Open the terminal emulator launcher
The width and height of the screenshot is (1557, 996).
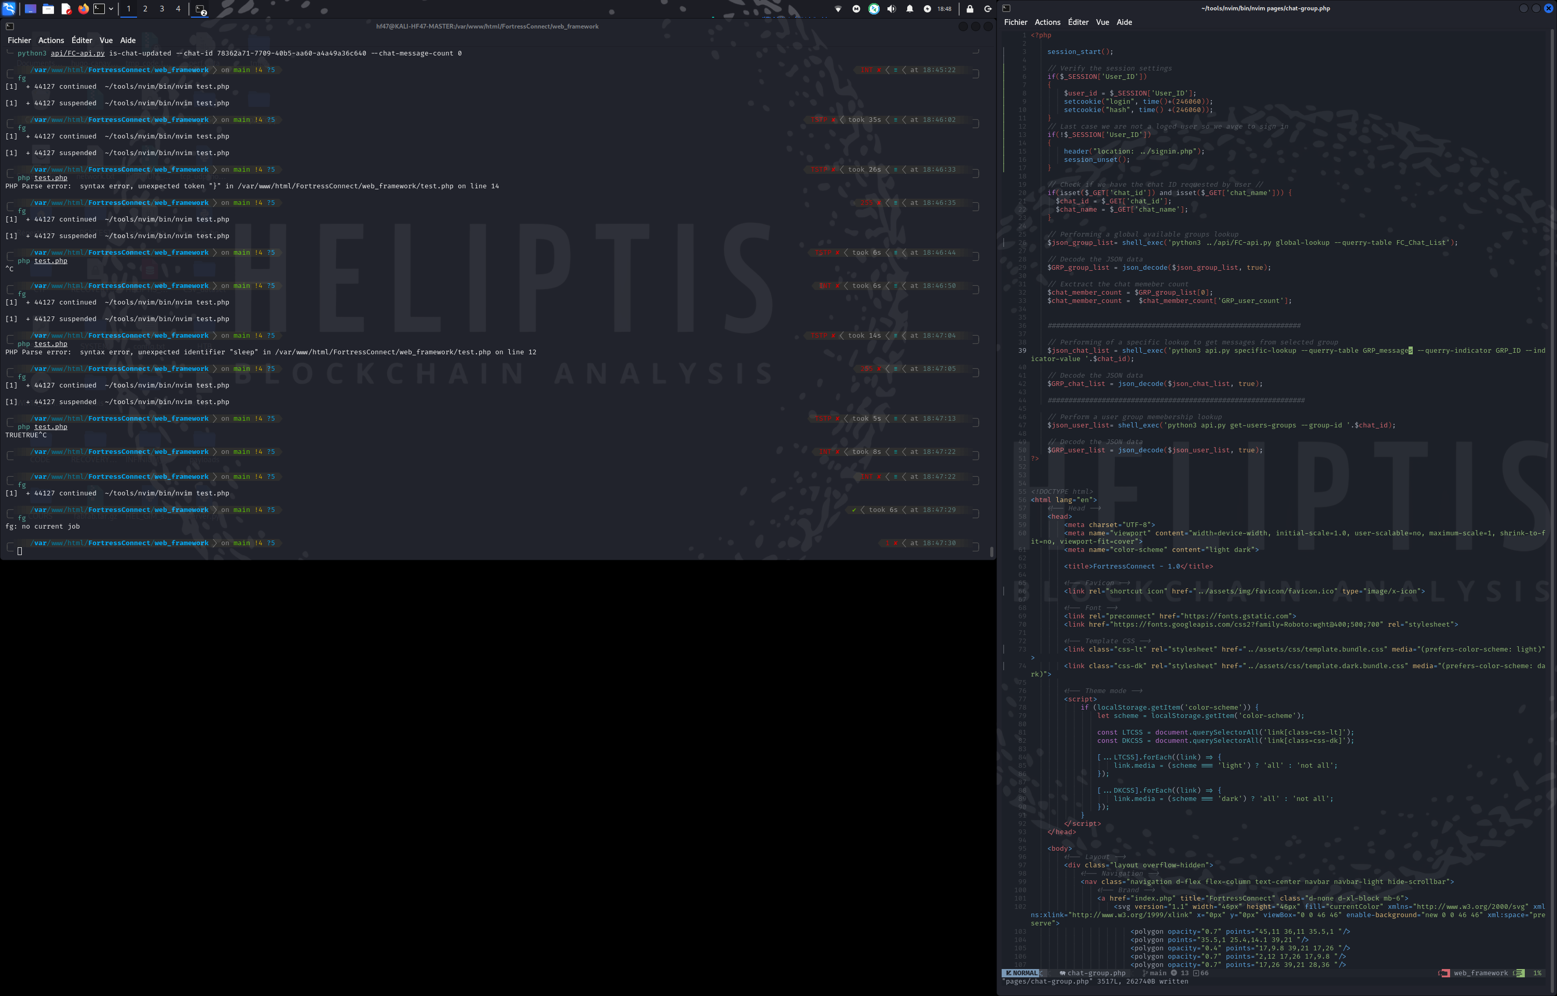pyautogui.click(x=99, y=8)
